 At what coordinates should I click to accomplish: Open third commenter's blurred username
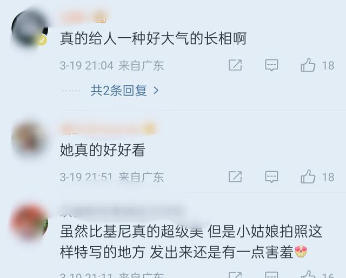click(x=121, y=212)
